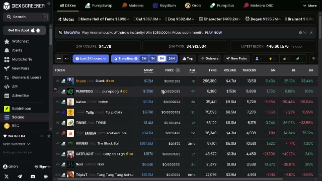Open the settings gear icon
This screenshot has height=181, width=322.
(x=46, y=176)
